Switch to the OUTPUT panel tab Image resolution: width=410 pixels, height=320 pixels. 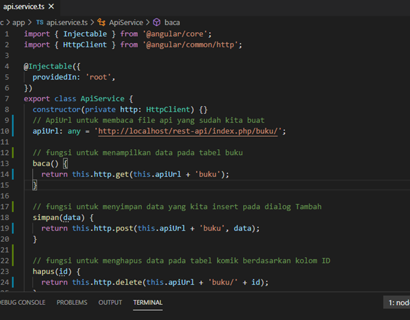110,302
